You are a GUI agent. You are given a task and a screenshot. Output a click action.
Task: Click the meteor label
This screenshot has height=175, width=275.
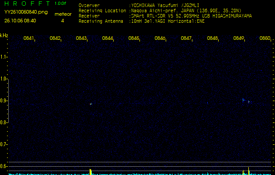coord(63,14)
